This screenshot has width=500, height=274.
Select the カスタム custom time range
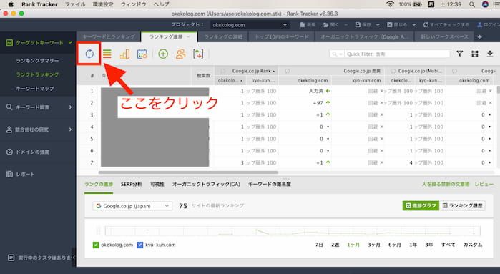[x=473, y=245]
